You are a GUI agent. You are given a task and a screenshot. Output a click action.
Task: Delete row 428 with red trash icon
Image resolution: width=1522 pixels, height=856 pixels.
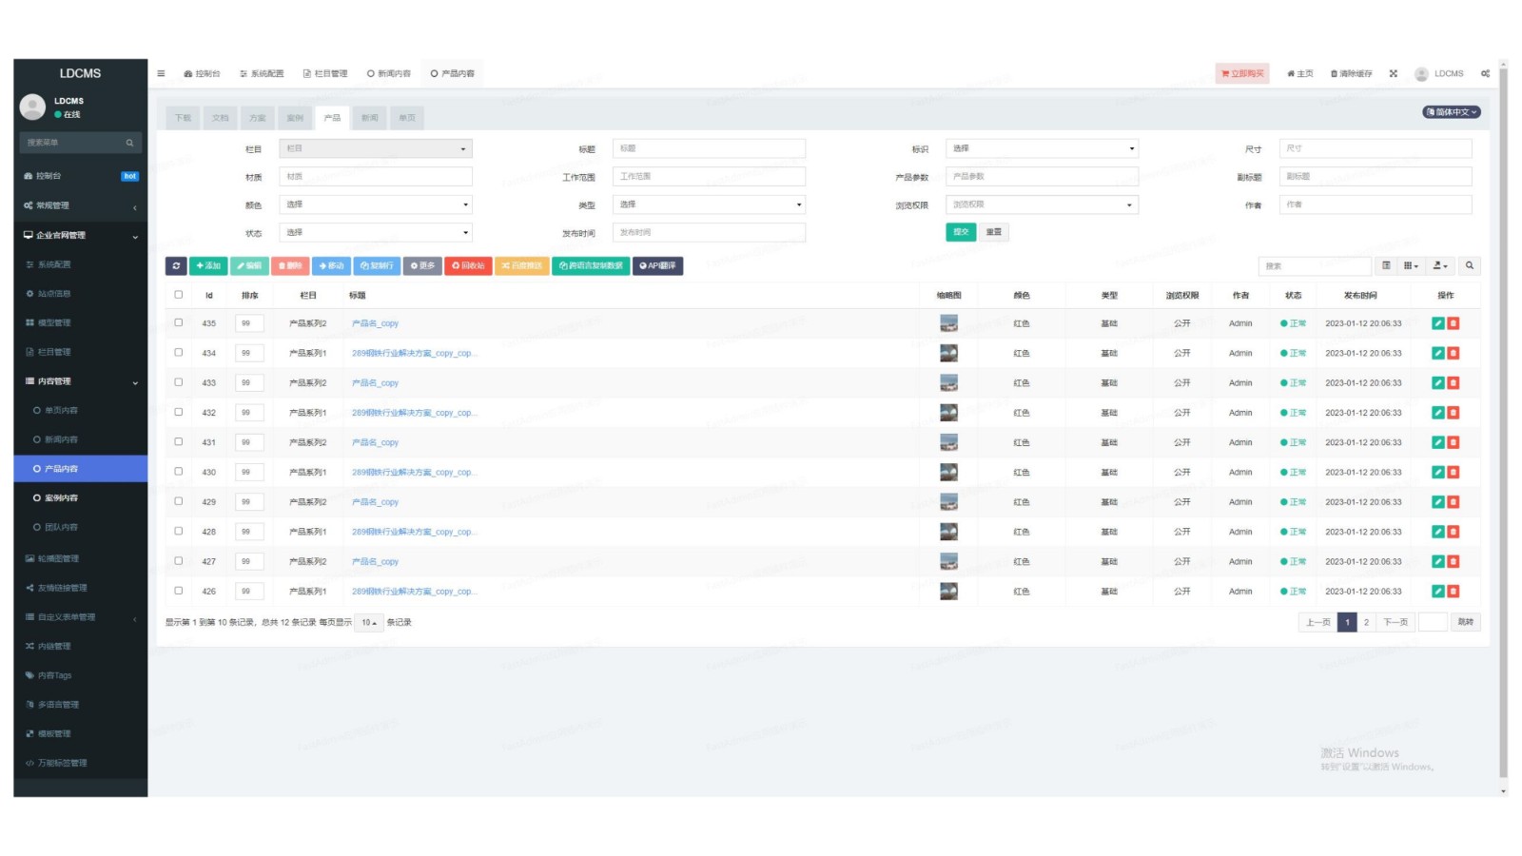[x=1454, y=532]
